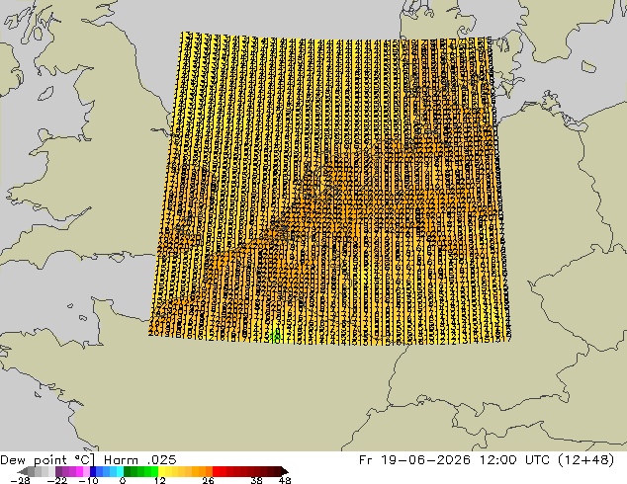The height and width of the screenshot is (484, 627).
Task: Pick the bright red legend segment after 26
Action: click(x=216, y=471)
